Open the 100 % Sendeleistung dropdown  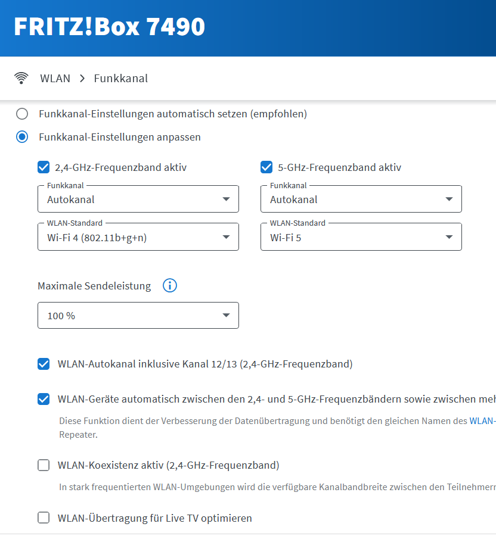point(138,316)
